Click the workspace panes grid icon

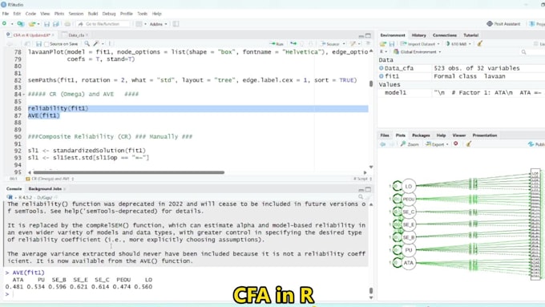139,23
